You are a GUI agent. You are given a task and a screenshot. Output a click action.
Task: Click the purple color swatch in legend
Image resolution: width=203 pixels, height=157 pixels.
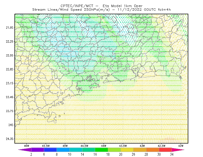click(38, 150)
